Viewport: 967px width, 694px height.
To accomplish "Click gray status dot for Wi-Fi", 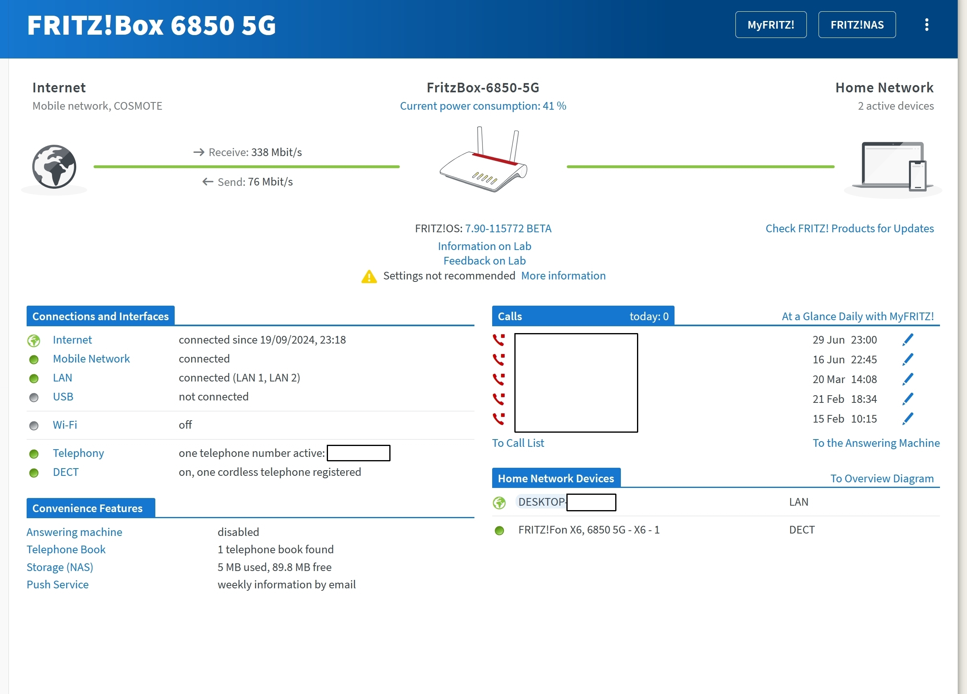I will click(33, 425).
